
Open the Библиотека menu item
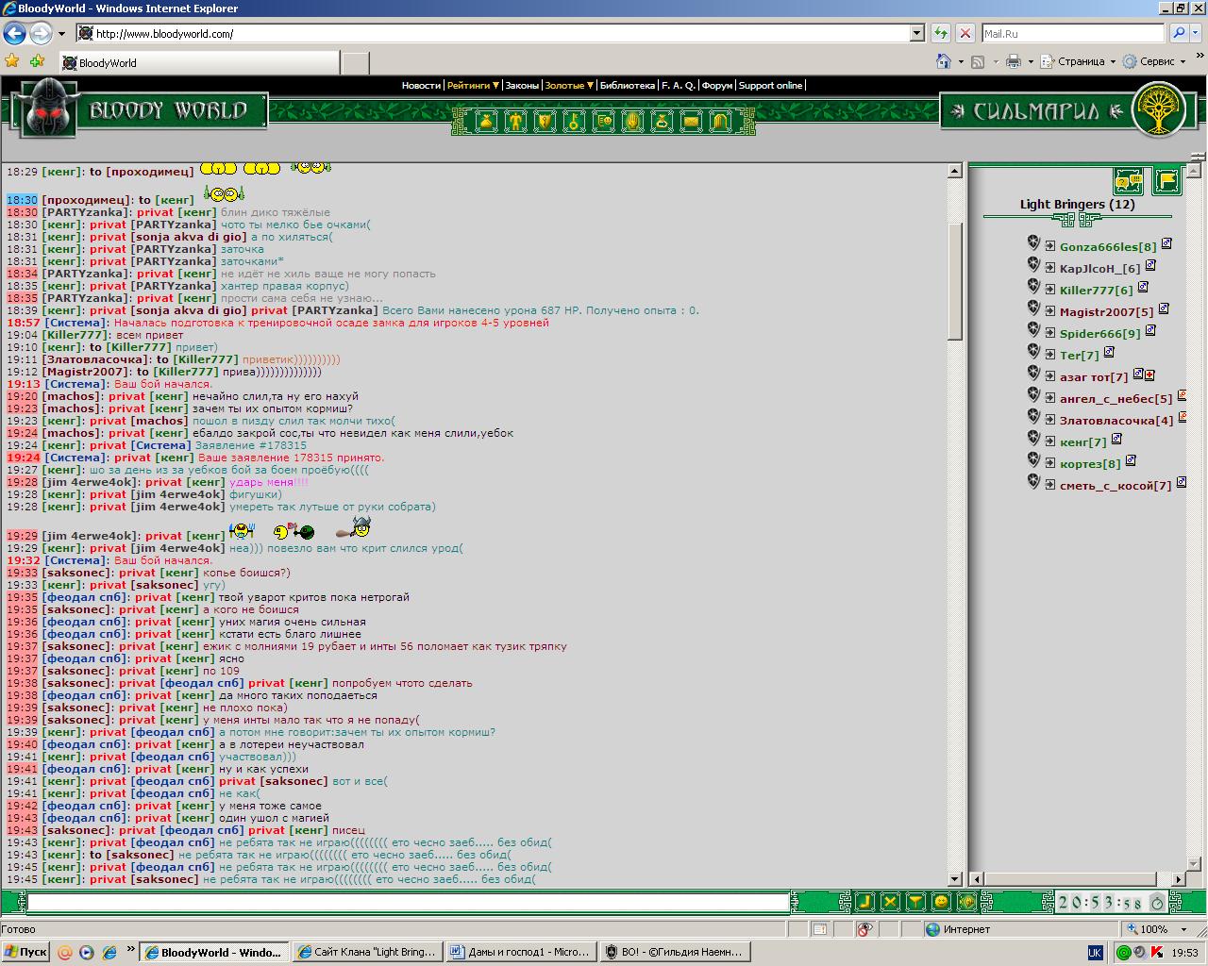[627, 85]
